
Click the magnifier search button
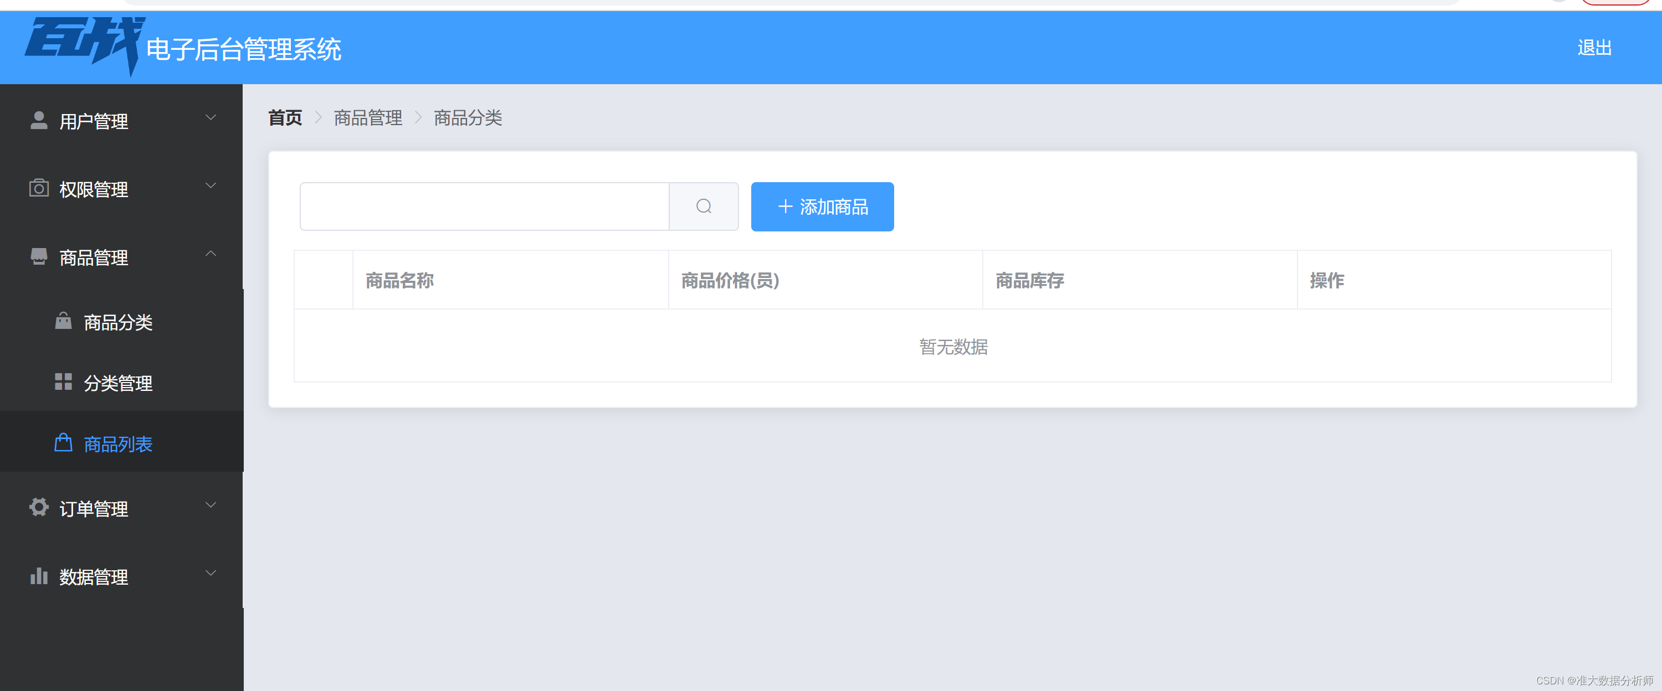tap(703, 207)
